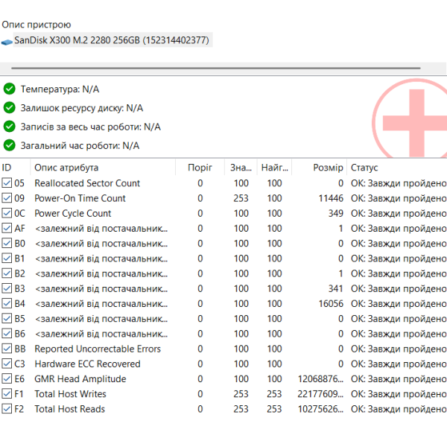Click the Температура: N/A status line
447x447 pixels.
click(60, 89)
